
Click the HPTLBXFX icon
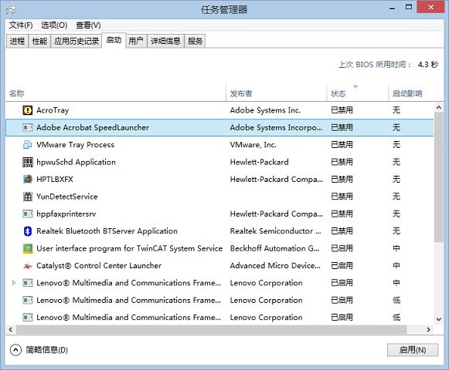tap(28, 179)
